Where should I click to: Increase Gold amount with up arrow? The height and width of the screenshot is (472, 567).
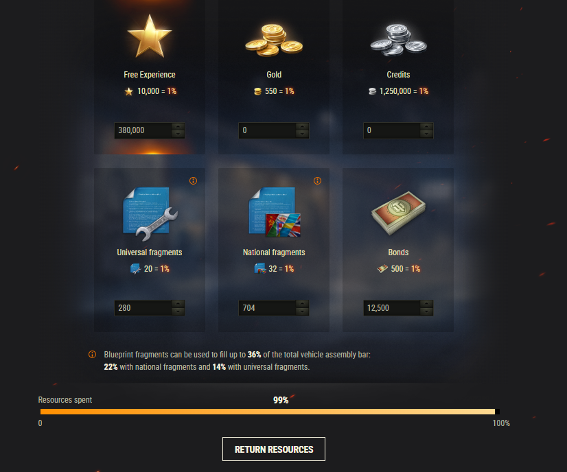[302, 126]
